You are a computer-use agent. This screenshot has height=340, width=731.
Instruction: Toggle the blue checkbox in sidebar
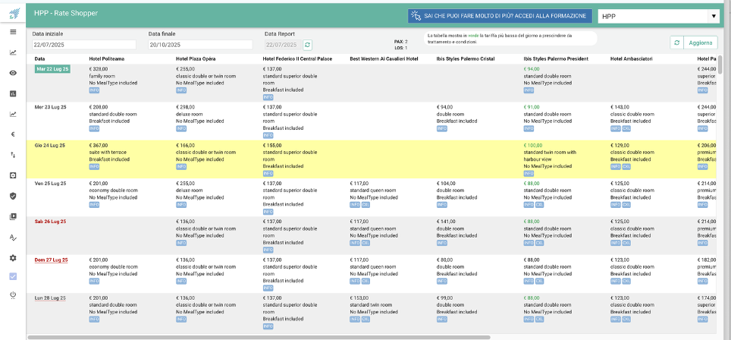pos(13,276)
